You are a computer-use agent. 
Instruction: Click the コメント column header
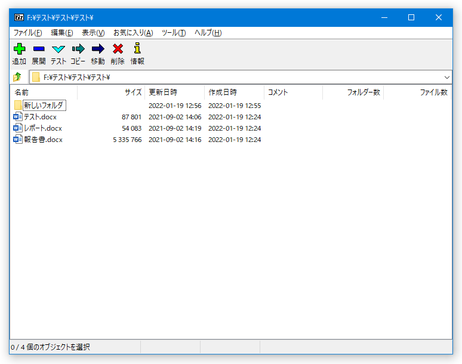[x=294, y=92]
